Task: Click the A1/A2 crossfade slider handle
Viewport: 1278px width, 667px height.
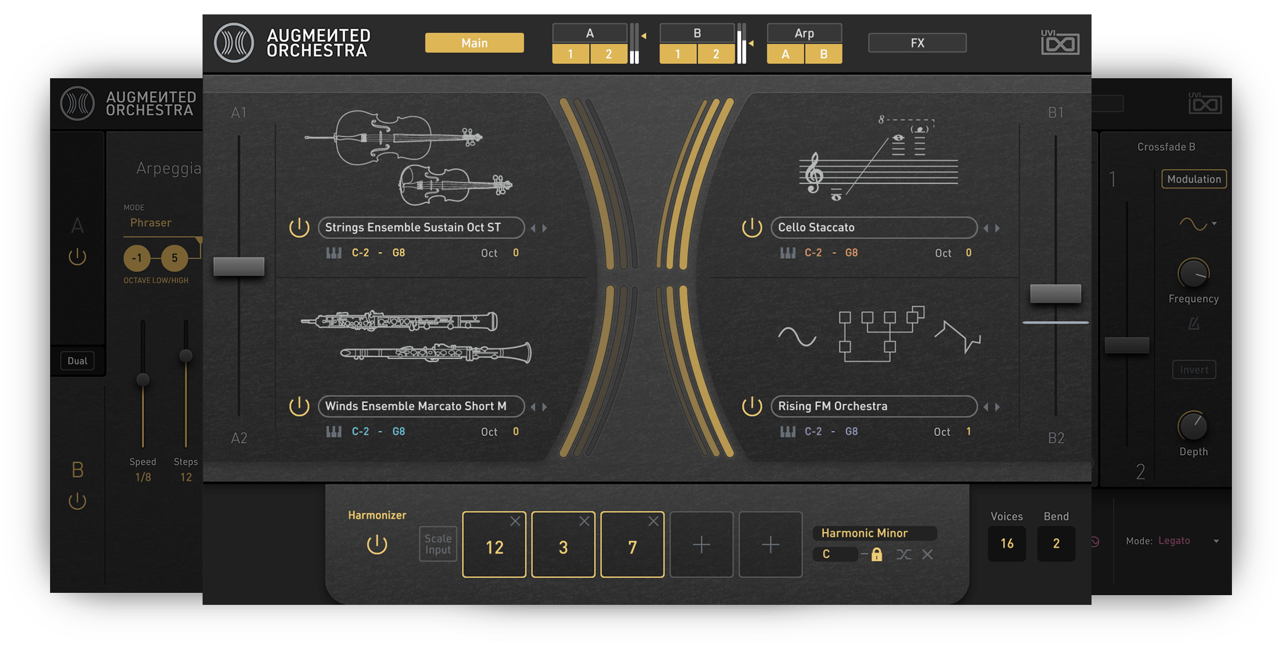Action: click(x=239, y=266)
